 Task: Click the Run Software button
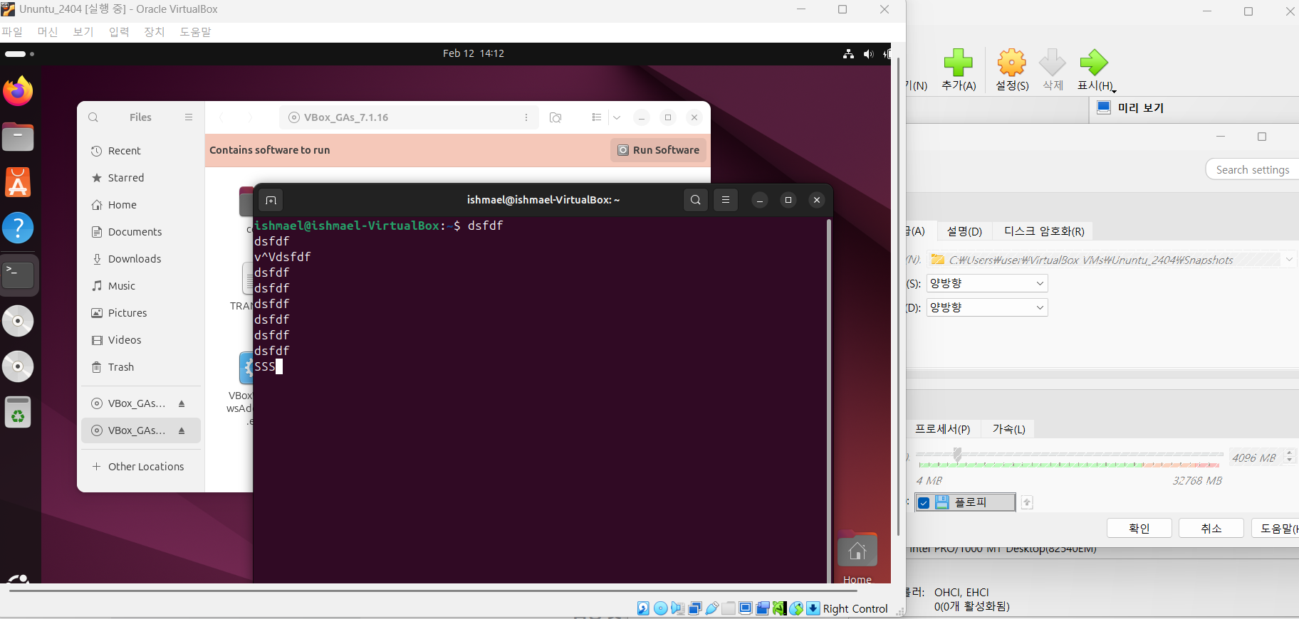(x=658, y=150)
